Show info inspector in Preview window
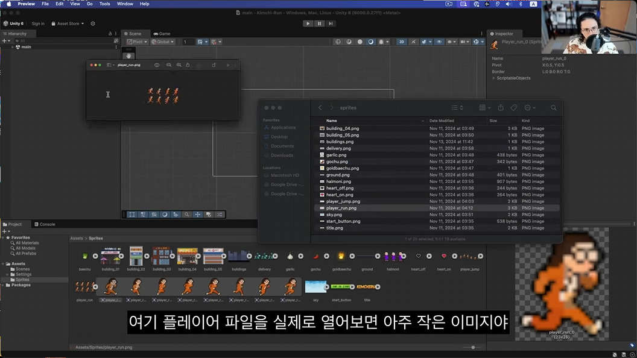The width and height of the screenshot is (637, 358). pyautogui.click(x=157, y=65)
